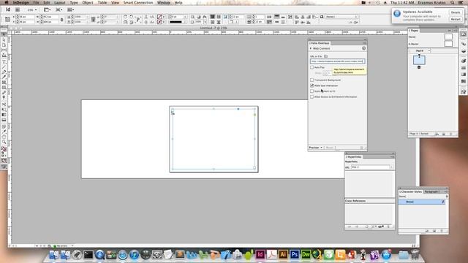
Task: Select the Selection arrow tool
Action: (4, 34)
